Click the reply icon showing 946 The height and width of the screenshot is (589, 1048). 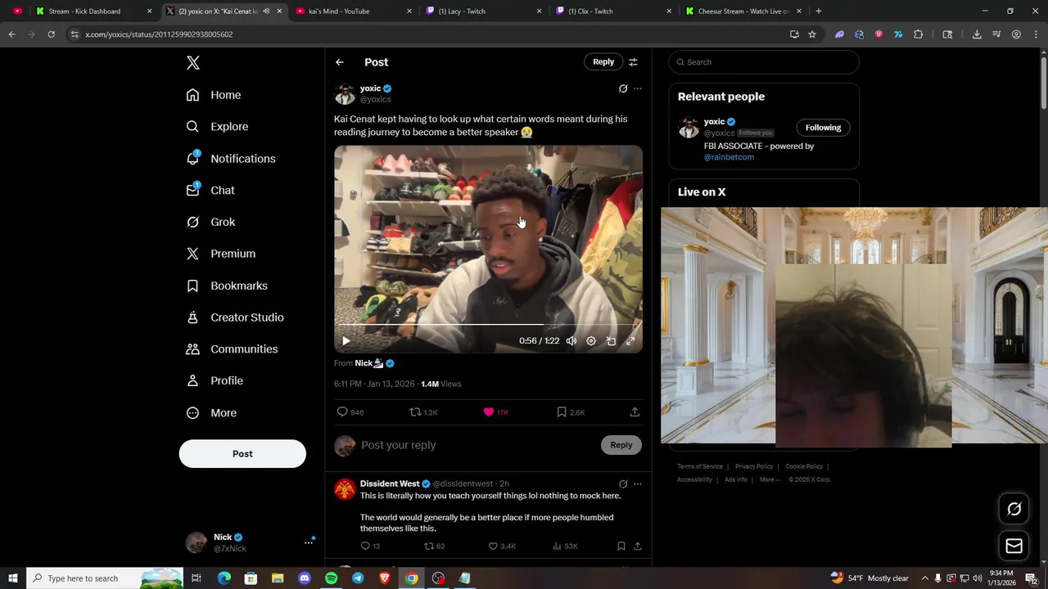pyautogui.click(x=350, y=412)
